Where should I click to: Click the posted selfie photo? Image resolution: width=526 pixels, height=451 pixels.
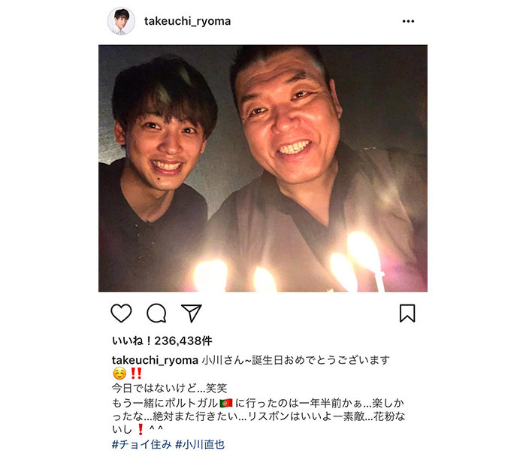[263, 168]
